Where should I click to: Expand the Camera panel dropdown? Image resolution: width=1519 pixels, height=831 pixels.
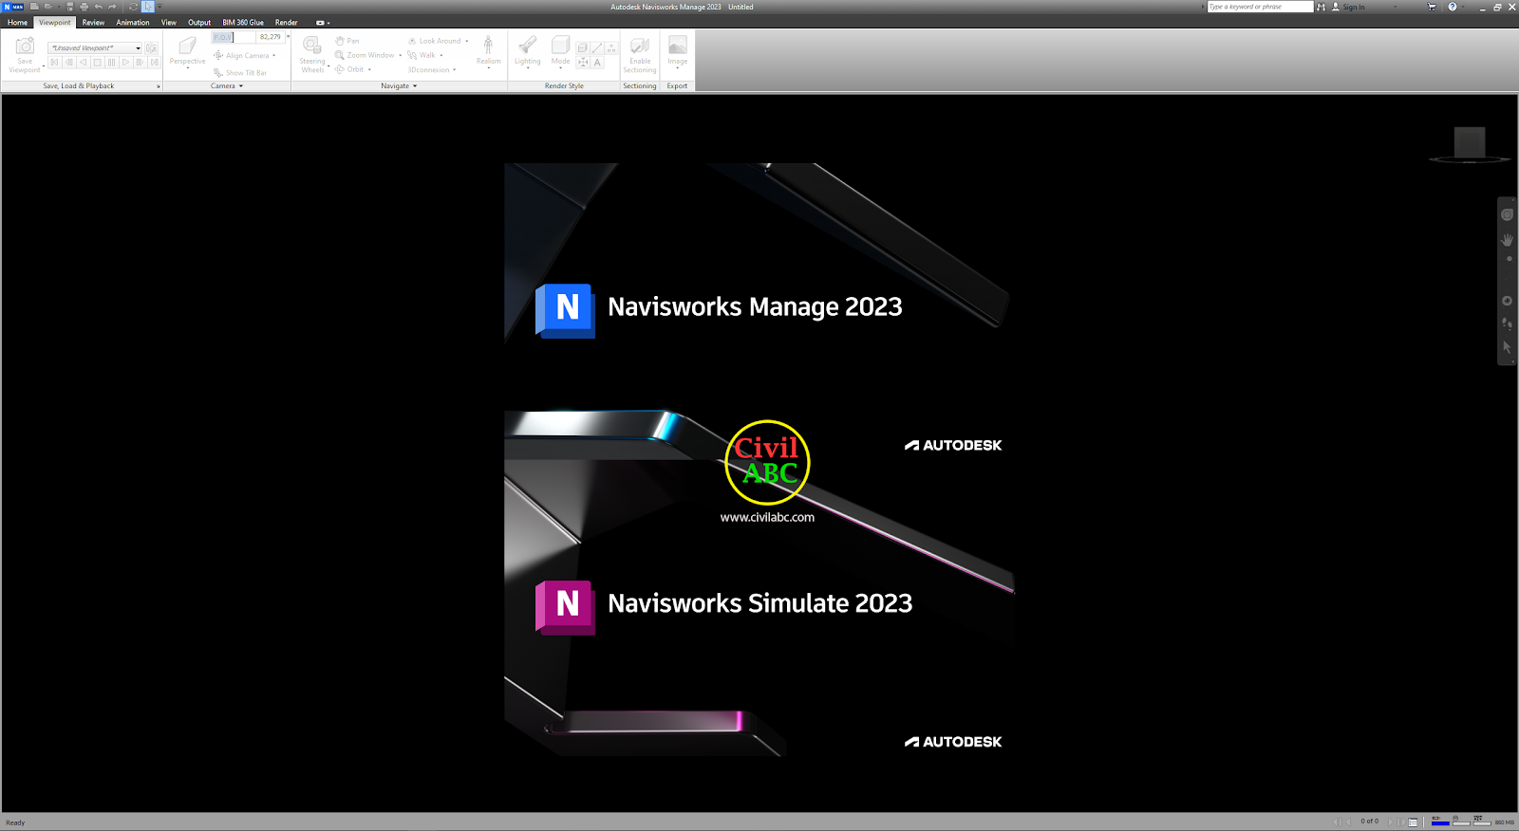tap(241, 85)
